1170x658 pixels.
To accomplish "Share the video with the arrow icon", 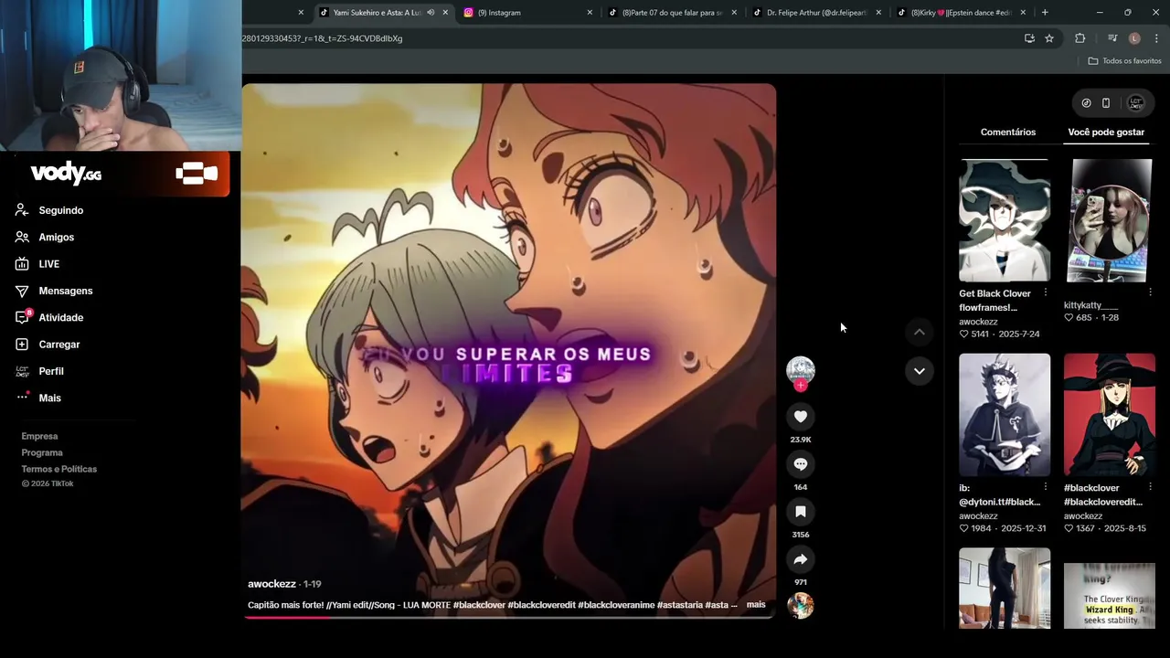I will [800, 559].
